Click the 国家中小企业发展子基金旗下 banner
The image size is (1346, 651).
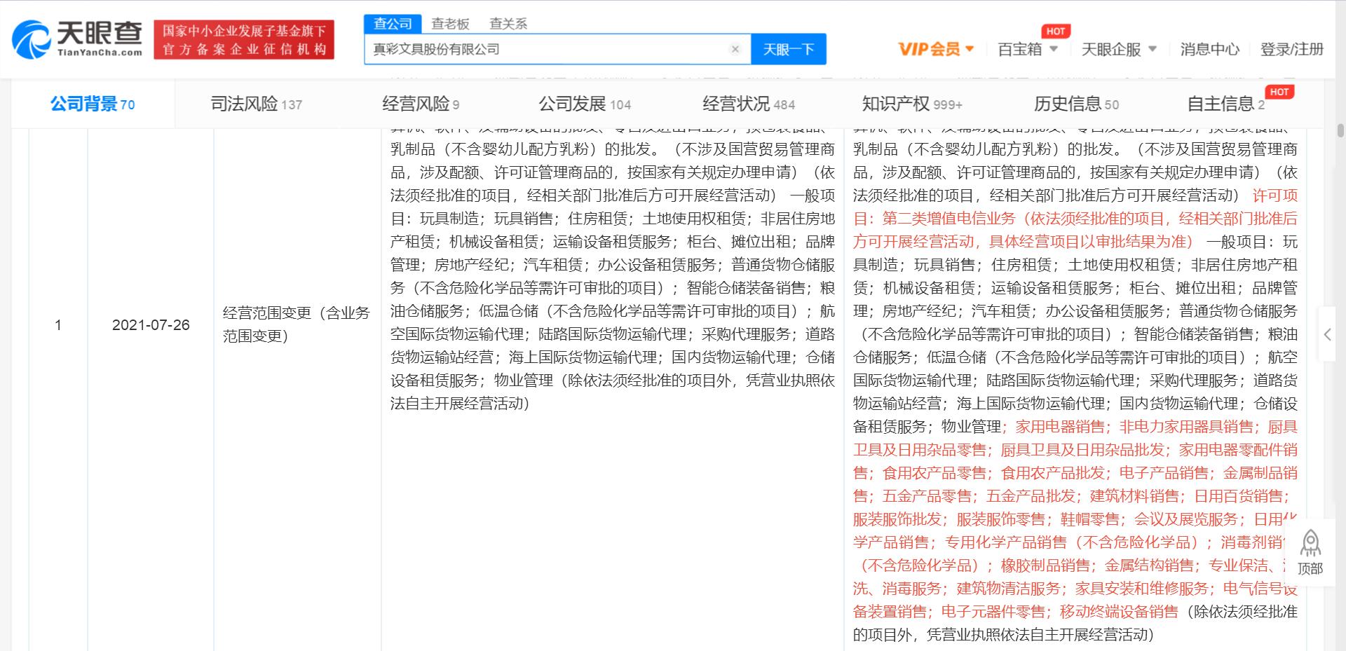[243, 39]
